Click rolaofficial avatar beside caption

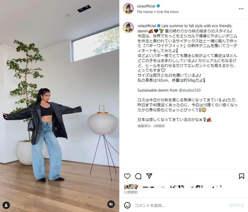(128, 28)
